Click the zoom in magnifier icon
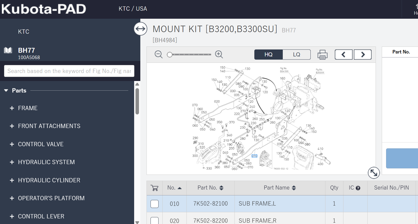Screen dimensions: 418x224 click(x=219, y=55)
